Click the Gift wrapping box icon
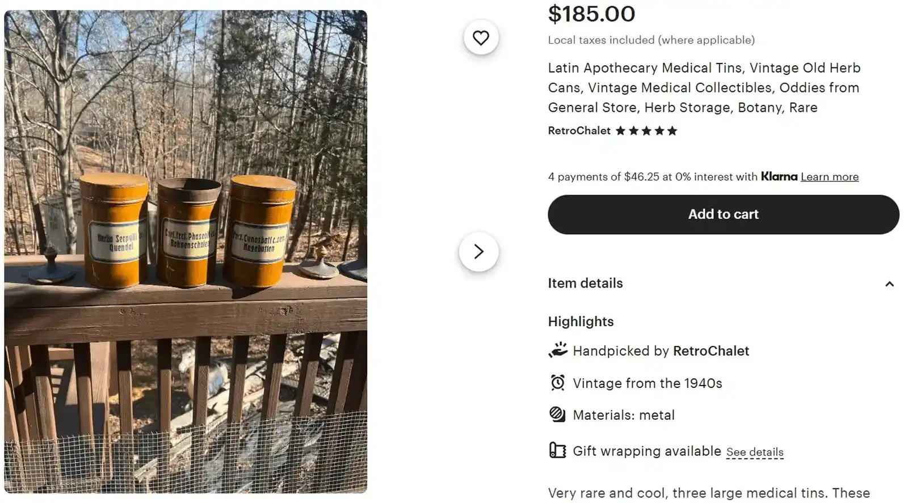The height and width of the screenshot is (503, 908). 557,450
